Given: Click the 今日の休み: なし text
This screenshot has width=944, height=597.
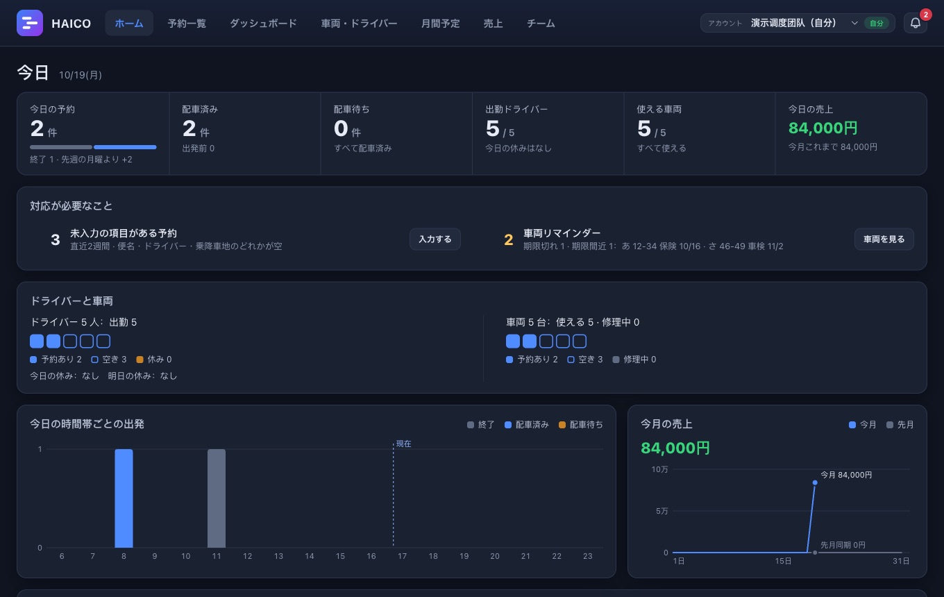Looking at the screenshot, I should pos(65,376).
